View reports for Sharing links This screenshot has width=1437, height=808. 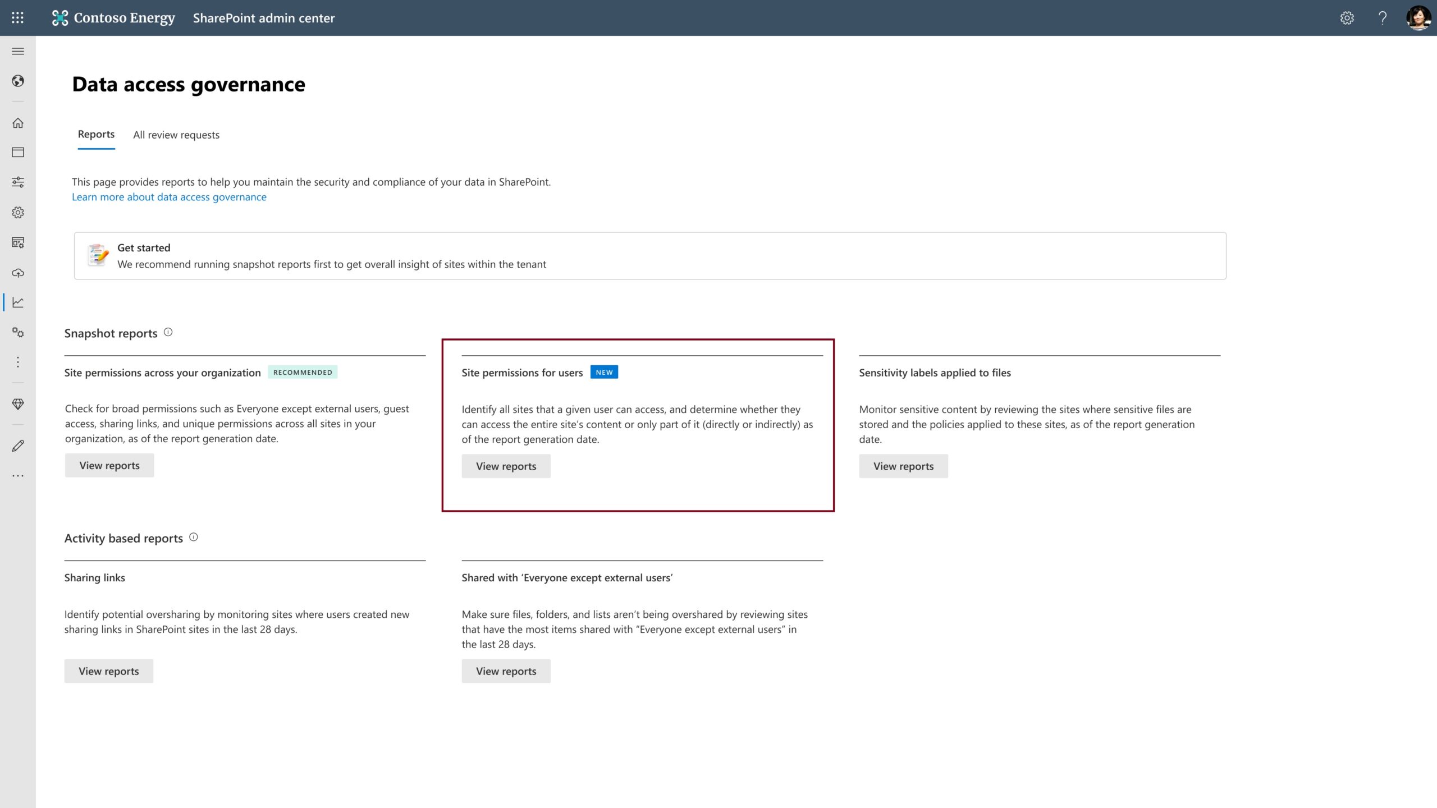[x=108, y=671]
